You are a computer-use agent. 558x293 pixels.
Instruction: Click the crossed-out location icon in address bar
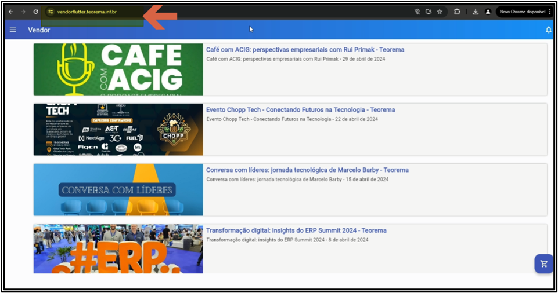click(417, 12)
